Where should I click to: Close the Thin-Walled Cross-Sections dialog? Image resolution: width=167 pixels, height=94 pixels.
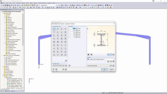pyautogui.click(x=114, y=24)
